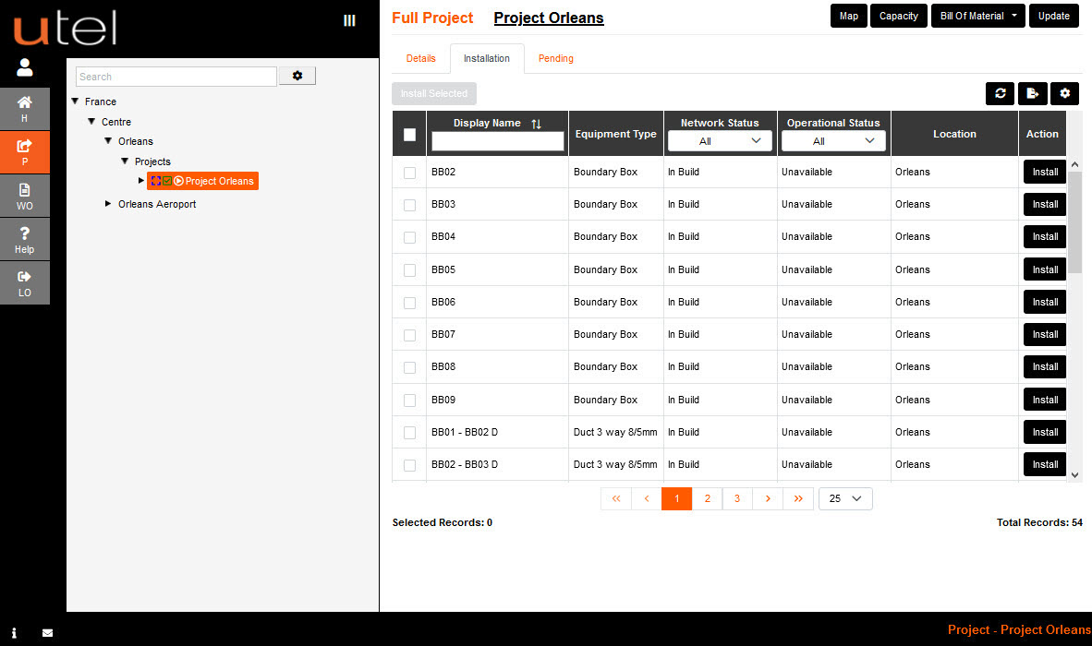This screenshot has height=646, width=1092.
Task: Open the Network Status filter dropdown
Action: point(720,140)
